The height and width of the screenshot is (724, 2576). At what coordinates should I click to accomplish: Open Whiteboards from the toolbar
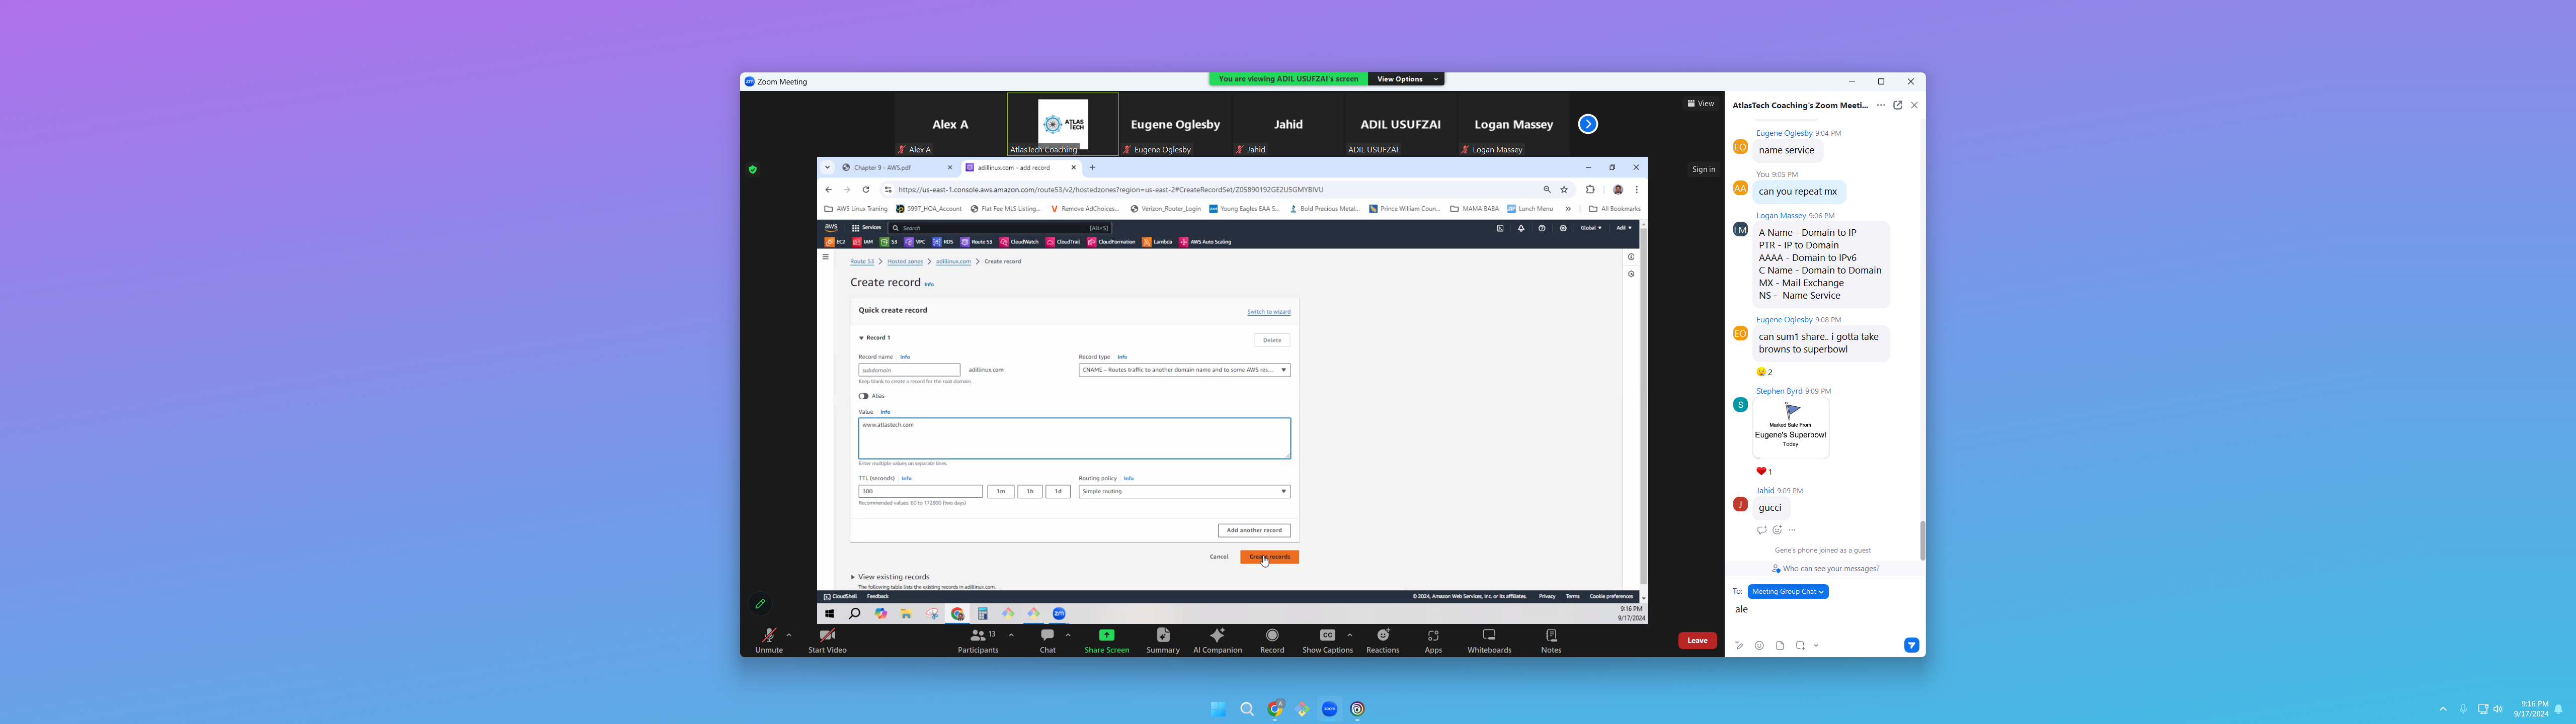point(1488,636)
